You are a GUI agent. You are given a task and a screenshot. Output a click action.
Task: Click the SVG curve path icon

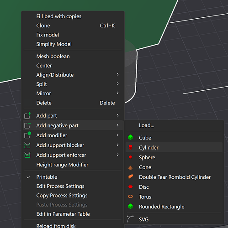pyautogui.click(x=130, y=219)
